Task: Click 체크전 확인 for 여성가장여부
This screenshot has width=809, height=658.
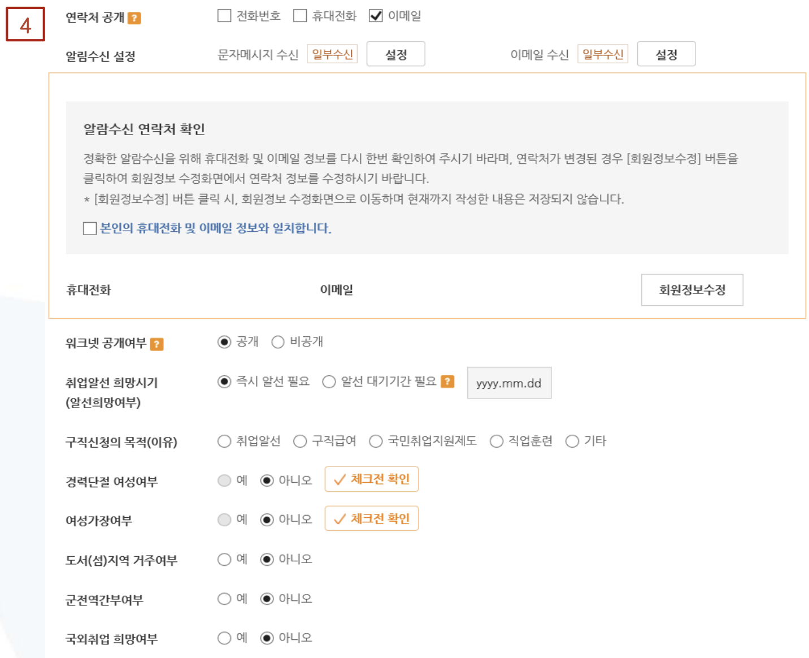Action: click(x=371, y=518)
